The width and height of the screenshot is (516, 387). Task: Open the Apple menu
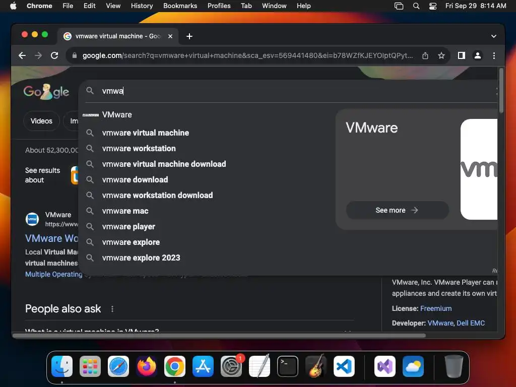point(13,6)
